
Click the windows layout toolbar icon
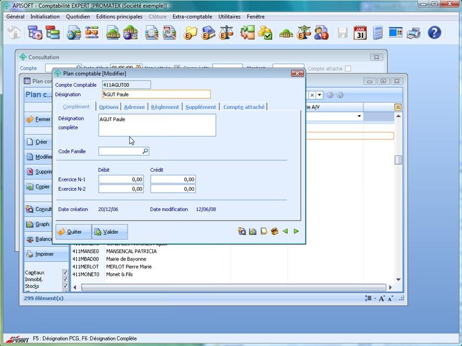(395, 32)
